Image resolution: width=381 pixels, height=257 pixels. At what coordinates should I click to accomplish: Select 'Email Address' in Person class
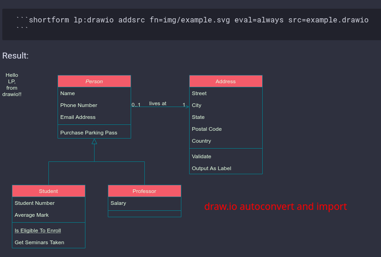pos(78,117)
